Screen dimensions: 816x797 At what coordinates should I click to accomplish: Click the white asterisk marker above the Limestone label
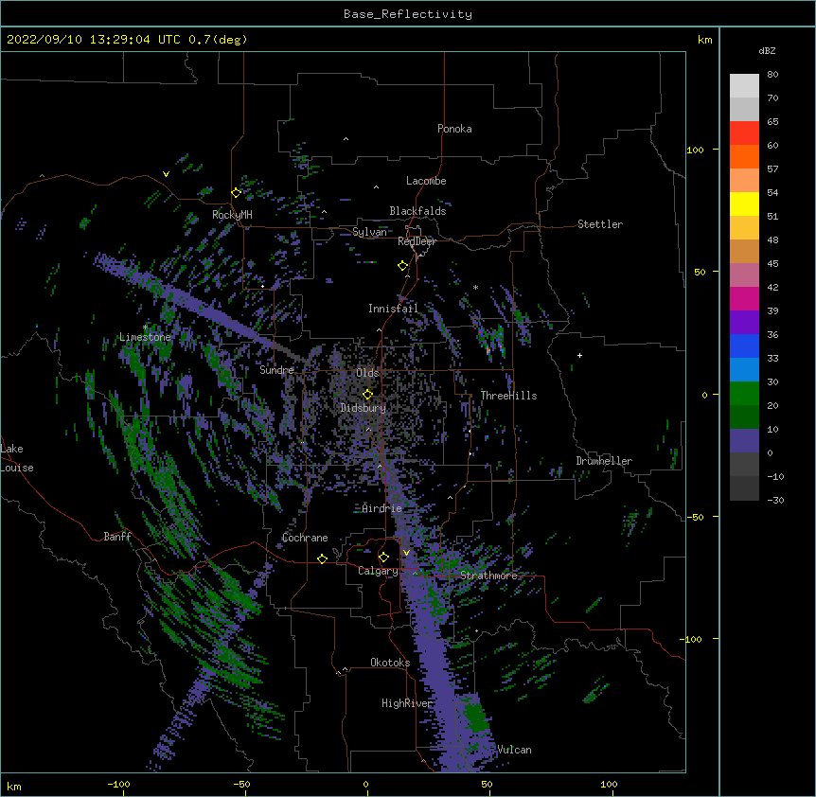[145, 328]
